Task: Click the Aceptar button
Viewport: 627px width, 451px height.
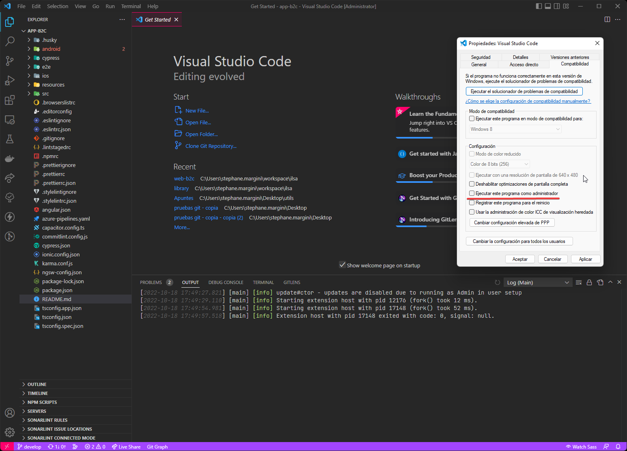Action: (x=520, y=259)
